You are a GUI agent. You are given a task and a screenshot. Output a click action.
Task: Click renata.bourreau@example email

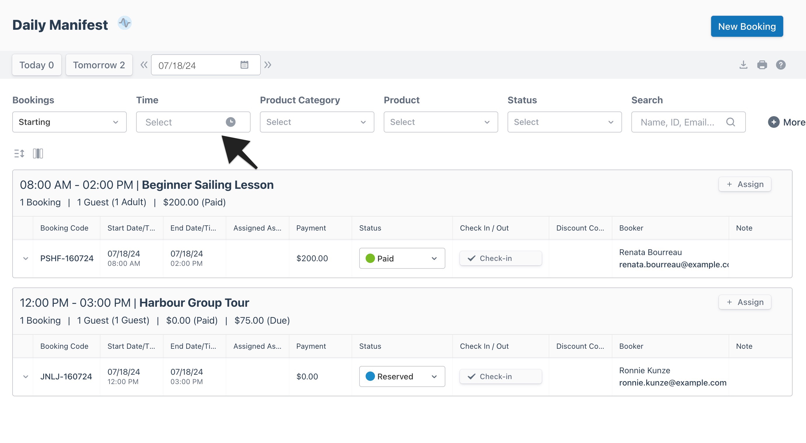point(674,264)
